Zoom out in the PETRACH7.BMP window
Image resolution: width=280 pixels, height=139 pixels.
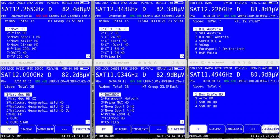coord(239,62)
